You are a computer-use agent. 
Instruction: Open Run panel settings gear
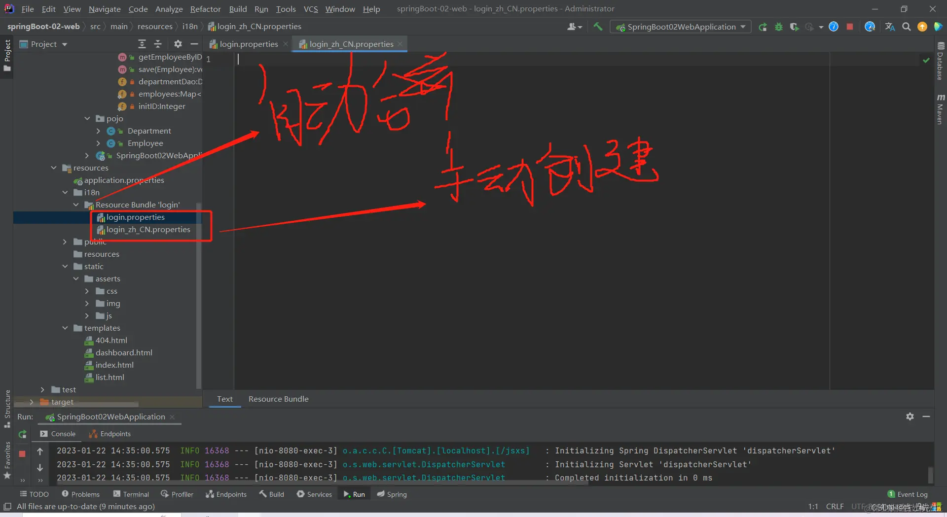pyautogui.click(x=910, y=416)
